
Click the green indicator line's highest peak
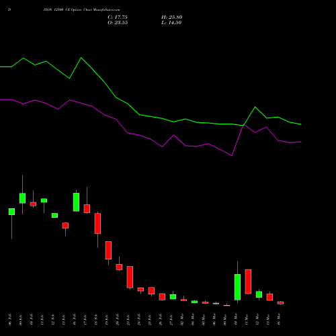[x=81, y=58]
